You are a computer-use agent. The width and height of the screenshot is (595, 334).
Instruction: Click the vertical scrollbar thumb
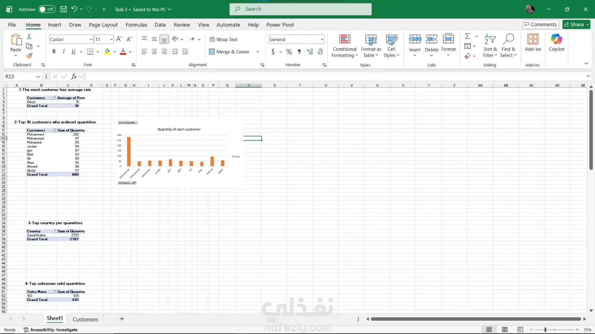click(591, 130)
